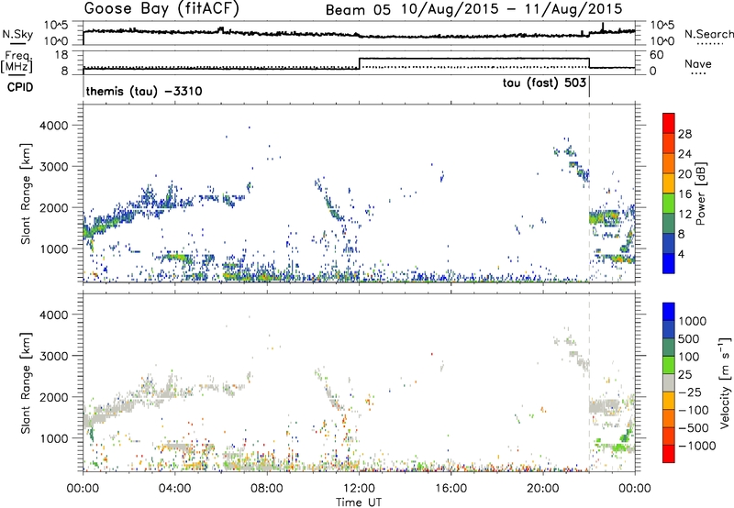This screenshot has height=508, width=734.
Task: Select the Beam 05 date range heading
Action: (x=473, y=9)
